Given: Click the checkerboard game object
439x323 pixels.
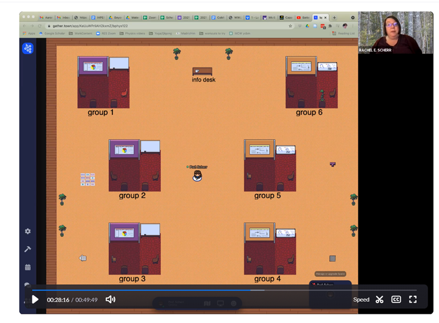Looking at the screenshot, I should [x=332, y=259].
